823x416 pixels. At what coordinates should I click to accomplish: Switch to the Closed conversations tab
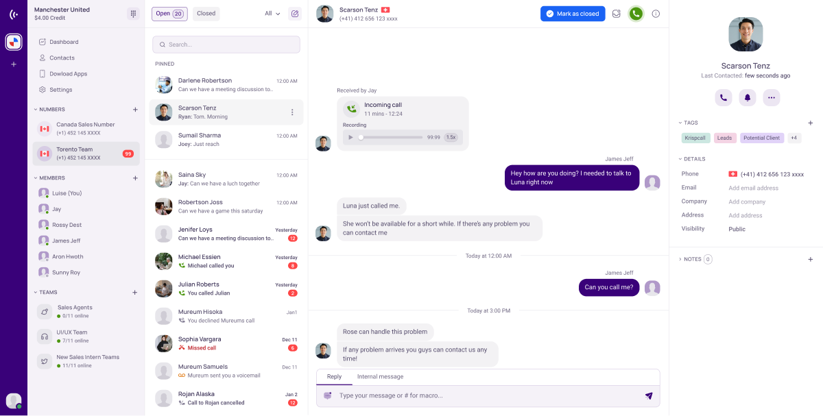[x=206, y=14]
